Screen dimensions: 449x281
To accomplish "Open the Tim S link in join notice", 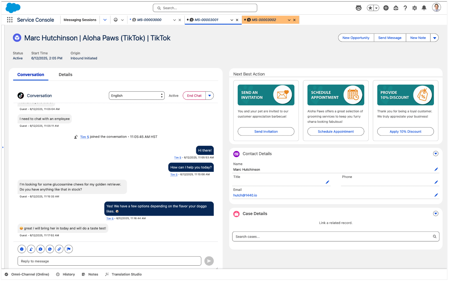I will [84, 137].
